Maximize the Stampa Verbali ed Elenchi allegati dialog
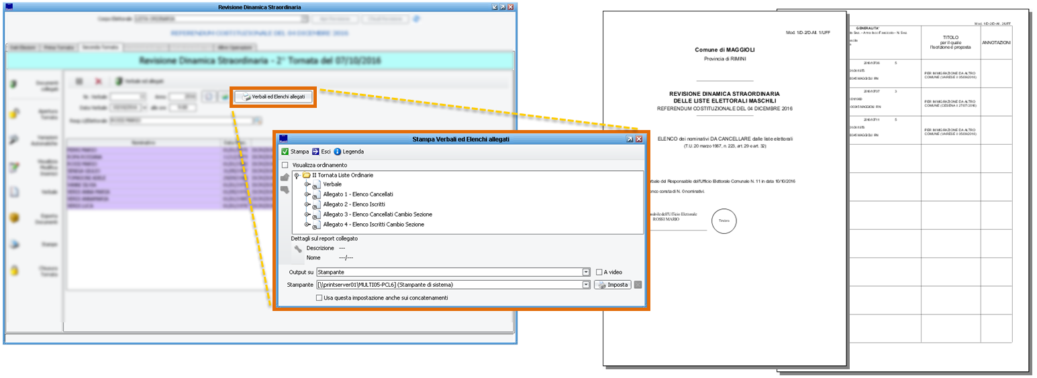Image resolution: width=1037 pixels, height=378 pixels. (x=630, y=139)
